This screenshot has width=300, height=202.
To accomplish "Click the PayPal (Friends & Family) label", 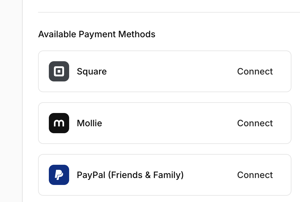I will (x=130, y=175).
